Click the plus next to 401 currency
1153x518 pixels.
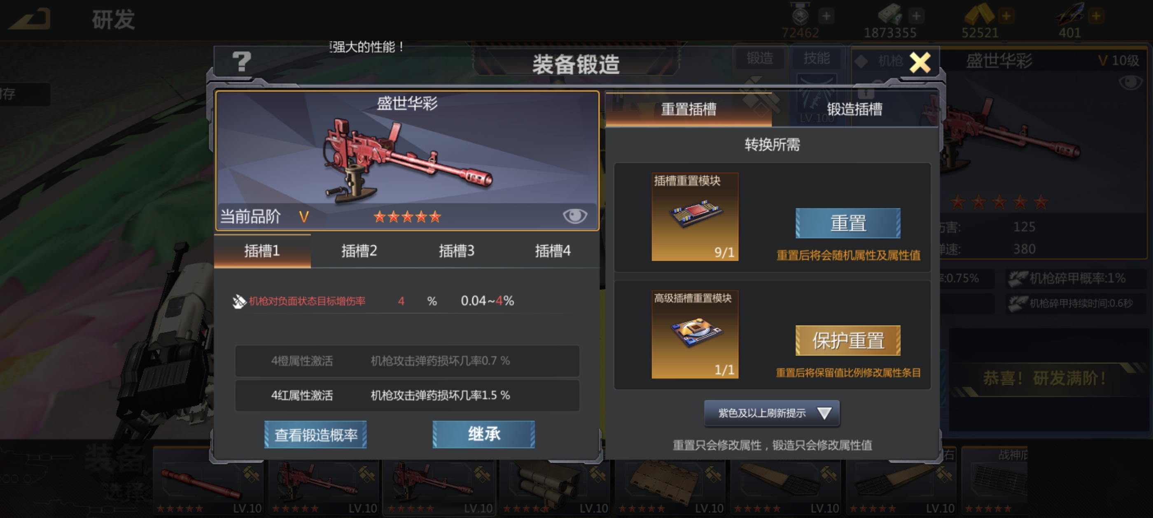1096,16
